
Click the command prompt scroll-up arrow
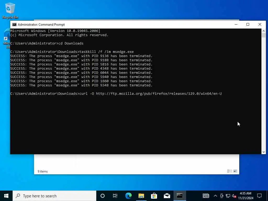click(264, 31)
